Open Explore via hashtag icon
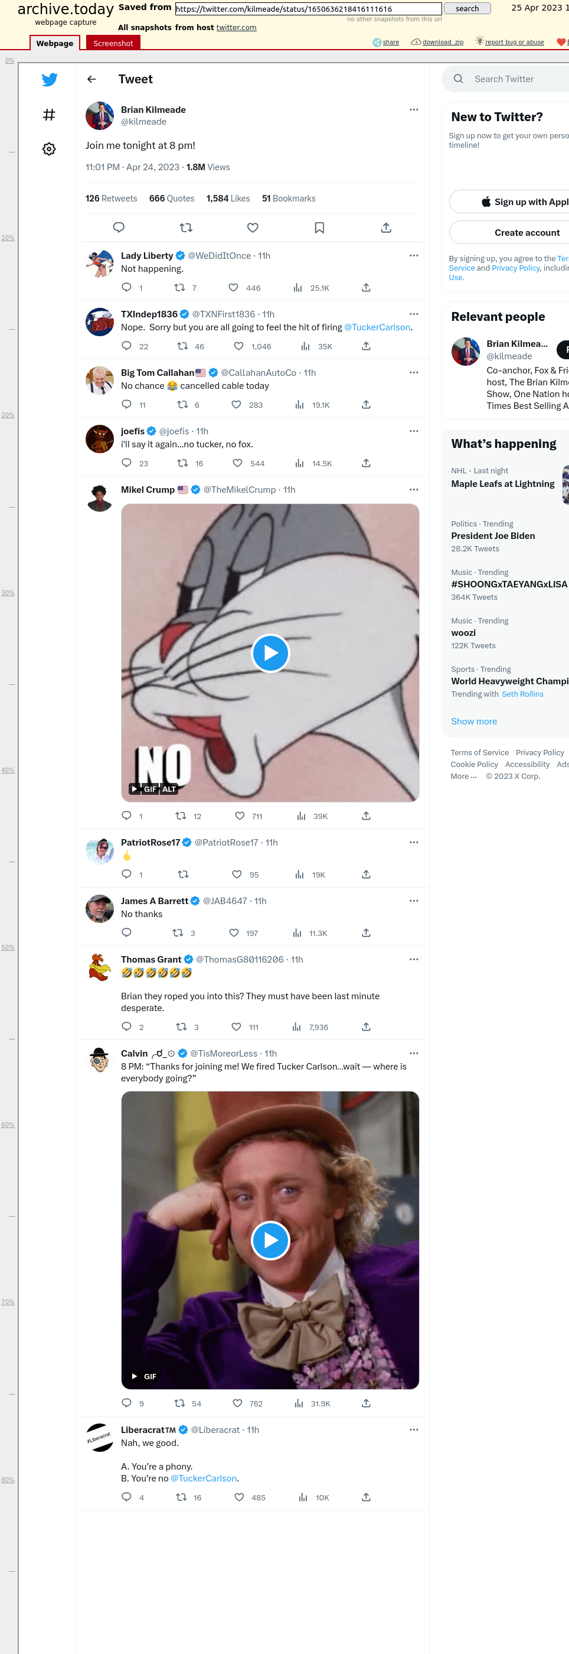569x1654 pixels. click(49, 115)
